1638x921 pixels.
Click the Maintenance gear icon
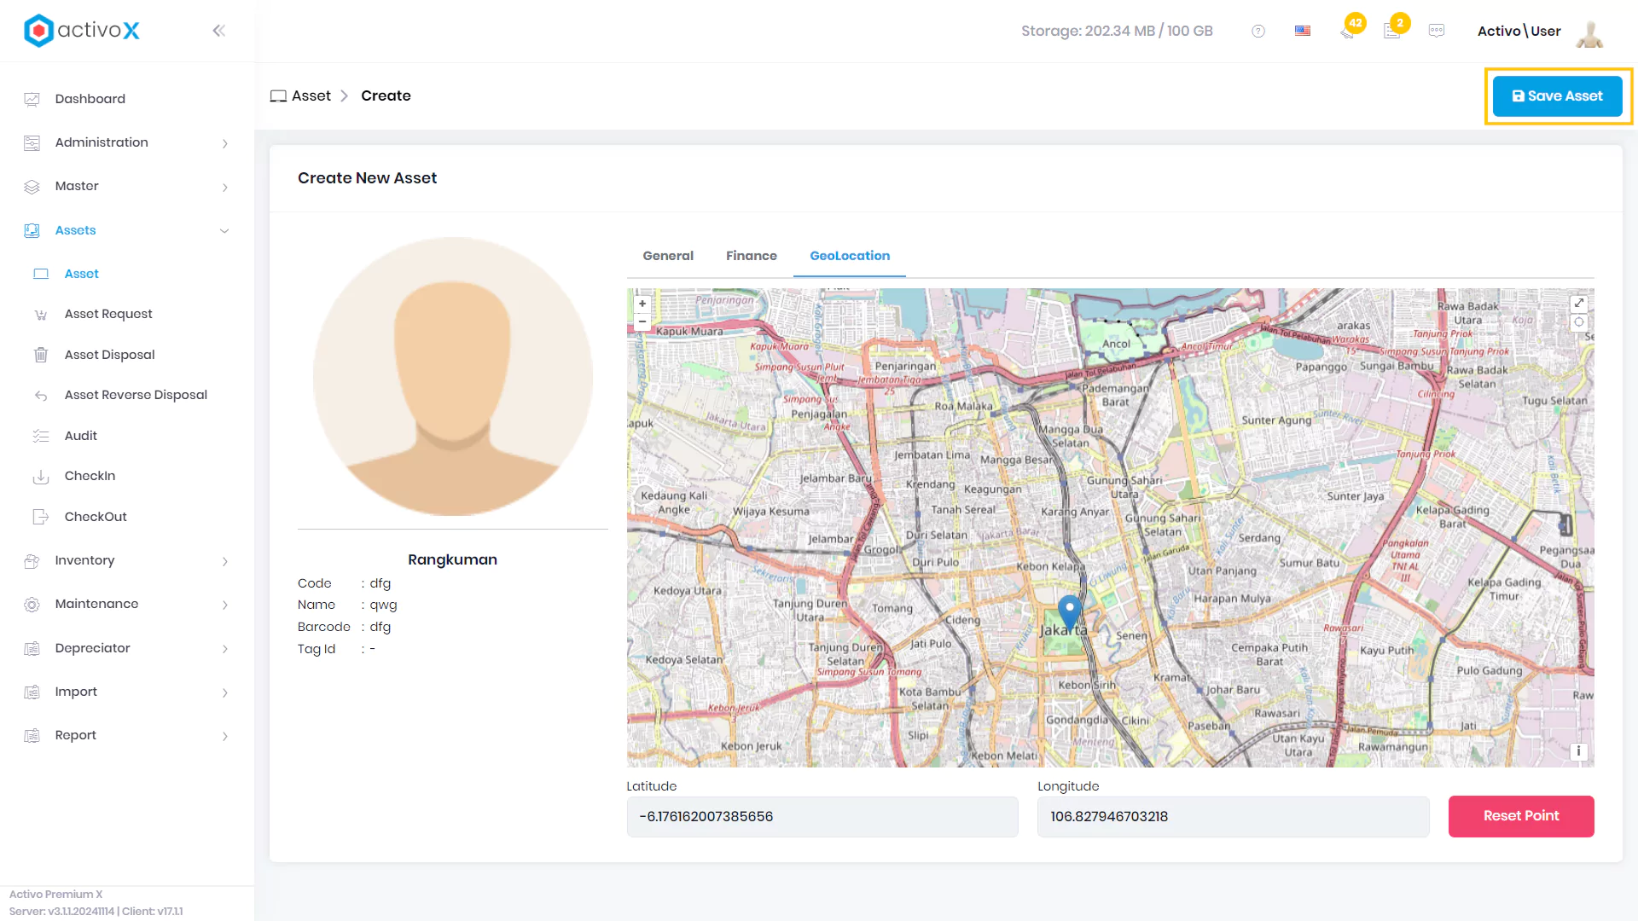(32, 605)
